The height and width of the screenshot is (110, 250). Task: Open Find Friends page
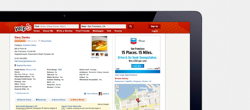(x=83, y=31)
